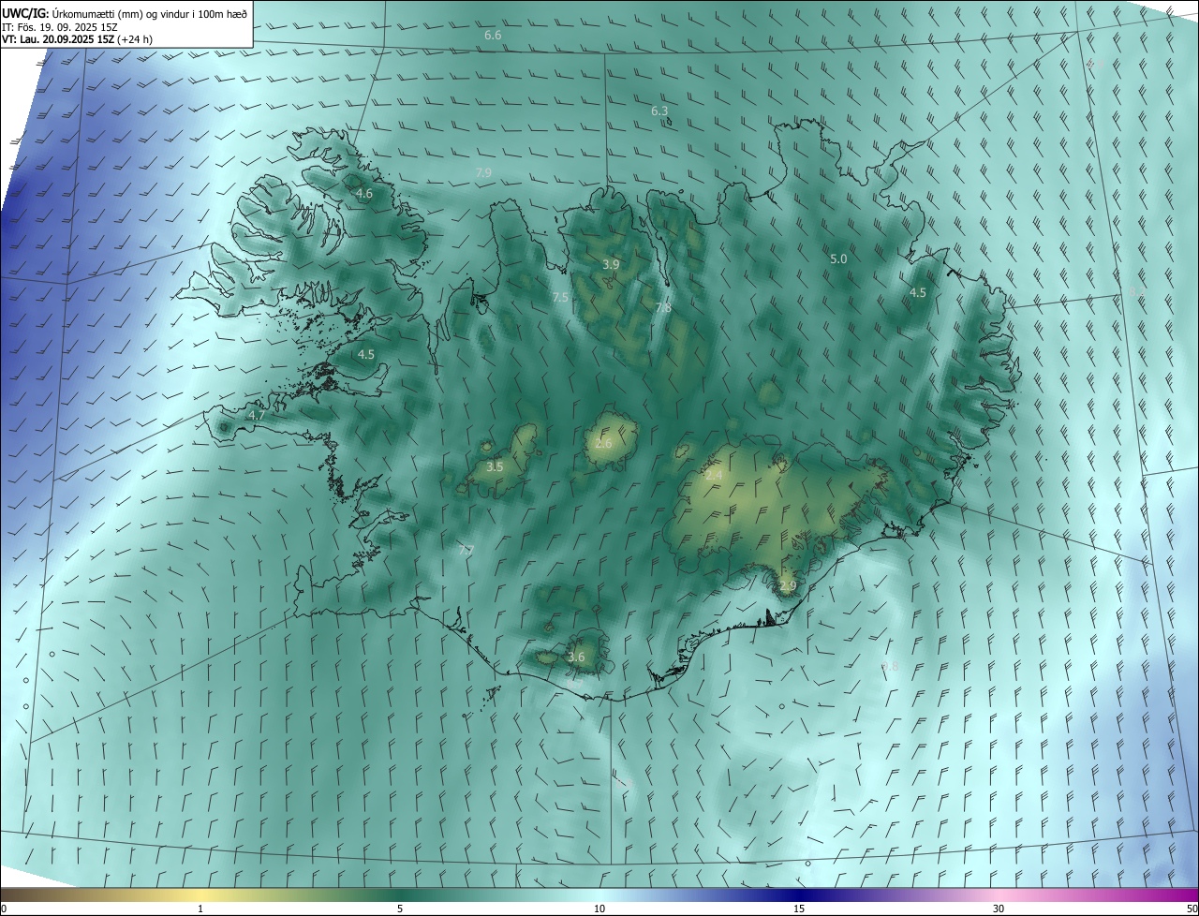
Task: Click the 4.6 value label
Action: 364,194
